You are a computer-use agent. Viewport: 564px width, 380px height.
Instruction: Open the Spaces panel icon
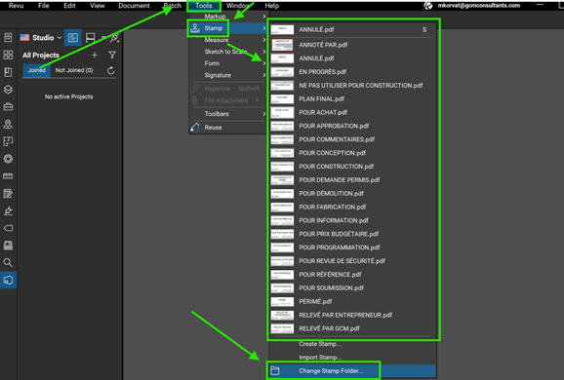point(8,141)
